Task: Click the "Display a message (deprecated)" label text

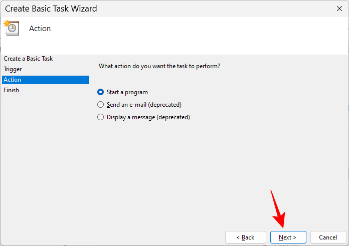Action: point(148,117)
